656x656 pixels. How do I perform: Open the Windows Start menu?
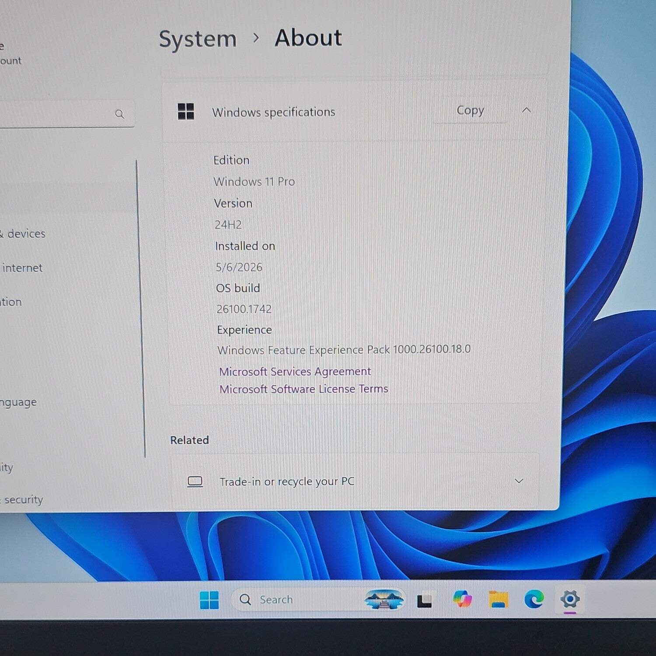coord(209,600)
